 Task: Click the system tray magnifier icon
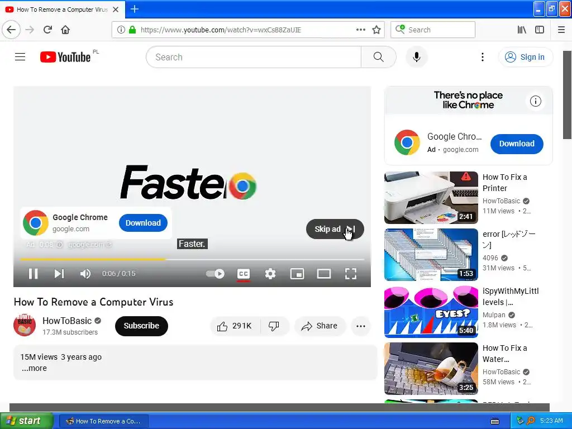[x=531, y=421]
